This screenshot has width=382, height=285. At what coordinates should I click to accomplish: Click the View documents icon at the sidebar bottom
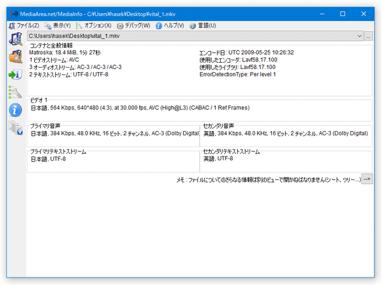(16, 128)
